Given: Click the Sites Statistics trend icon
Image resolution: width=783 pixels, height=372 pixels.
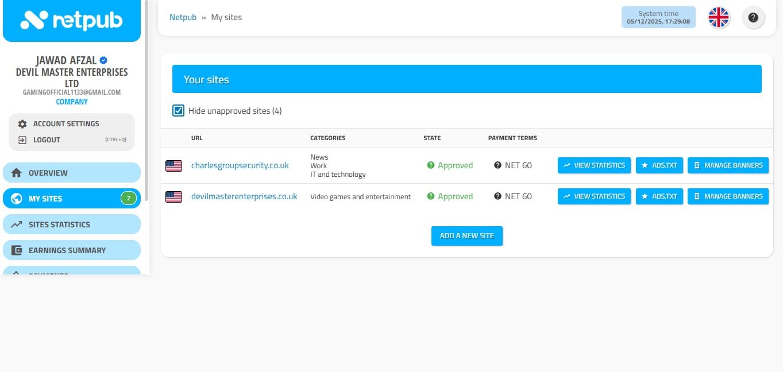Looking at the screenshot, I should click(17, 224).
